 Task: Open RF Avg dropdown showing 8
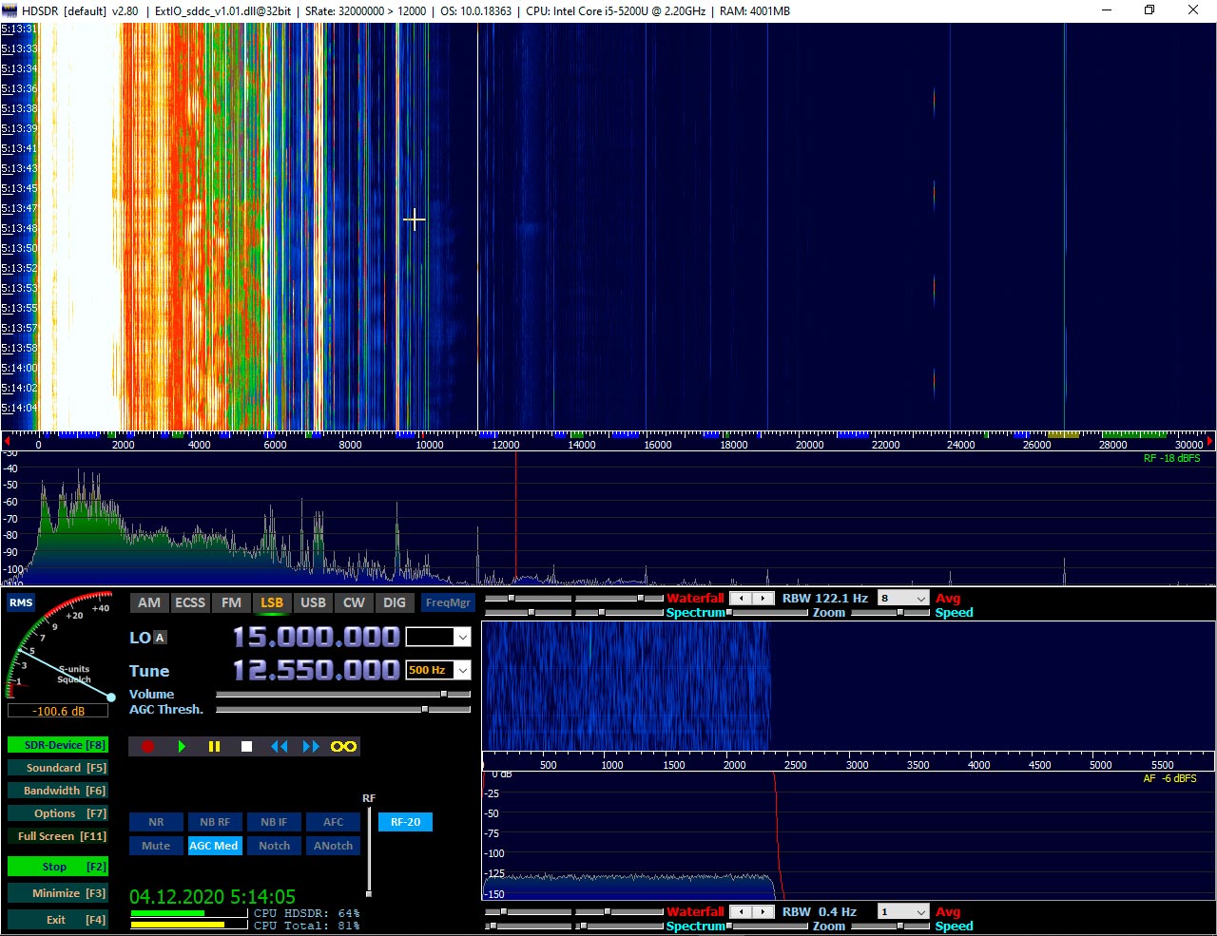click(902, 599)
